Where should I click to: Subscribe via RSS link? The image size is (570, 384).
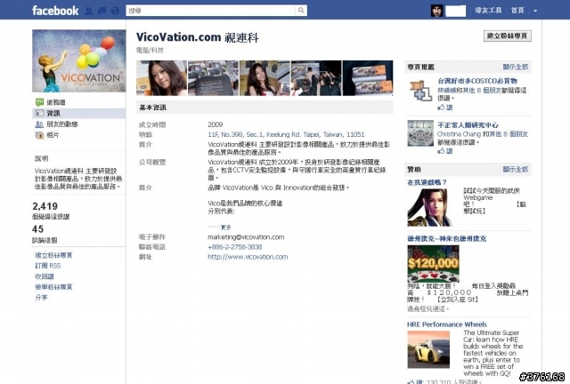(48, 266)
